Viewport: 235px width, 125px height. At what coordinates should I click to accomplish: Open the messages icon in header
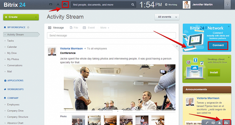pyautogui.click(x=51, y=5)
